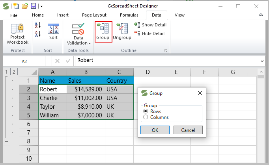The height and width of the screenshot is (165, 269).
Task: Select row header 6
Action: (28, 124)
